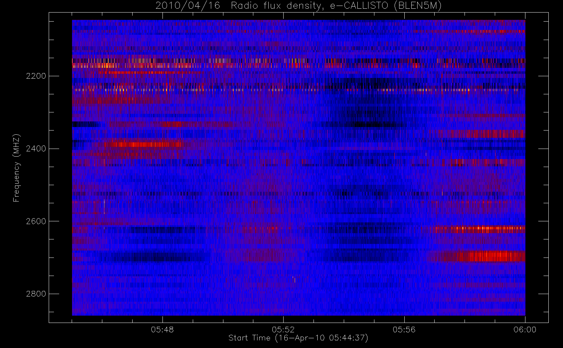Click the 05:52 time tick label
The image size is (563, 348).
tap(283, 330)
